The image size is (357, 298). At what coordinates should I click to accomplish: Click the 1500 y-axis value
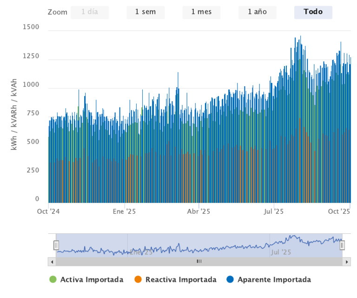tap(31, 27)
